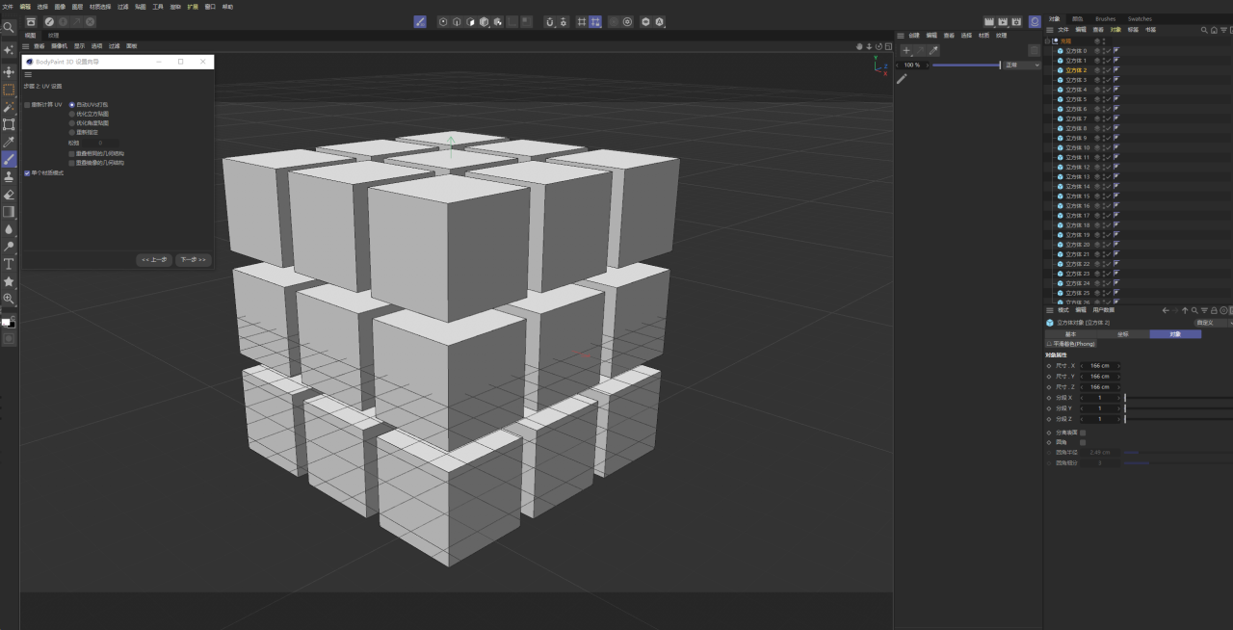The height and width of the screenshot is (630, 1233).
Task: Click the 尺寸.X input field showing 166 cm
Action: click(x=1100, y=366)
